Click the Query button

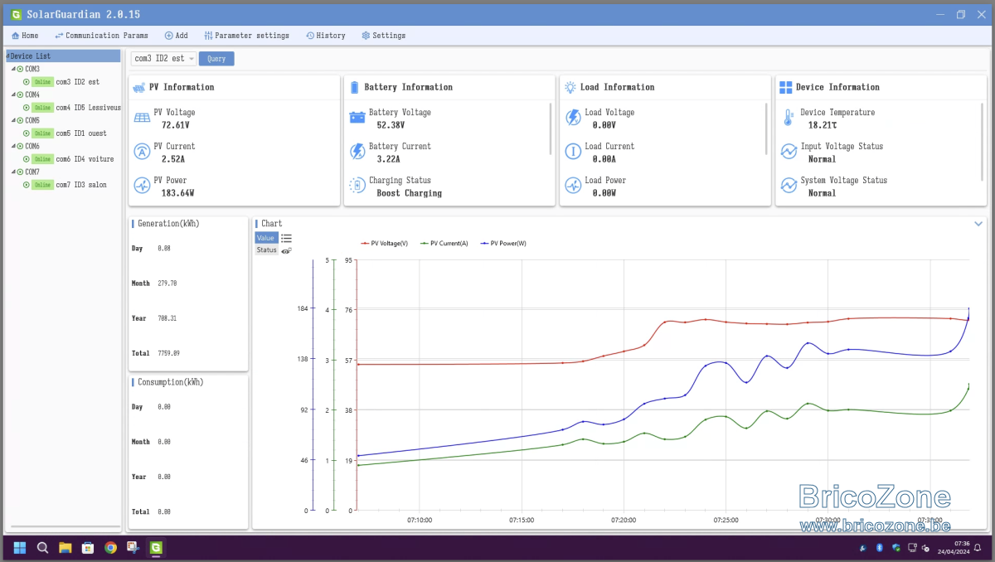tap(216, 58)
